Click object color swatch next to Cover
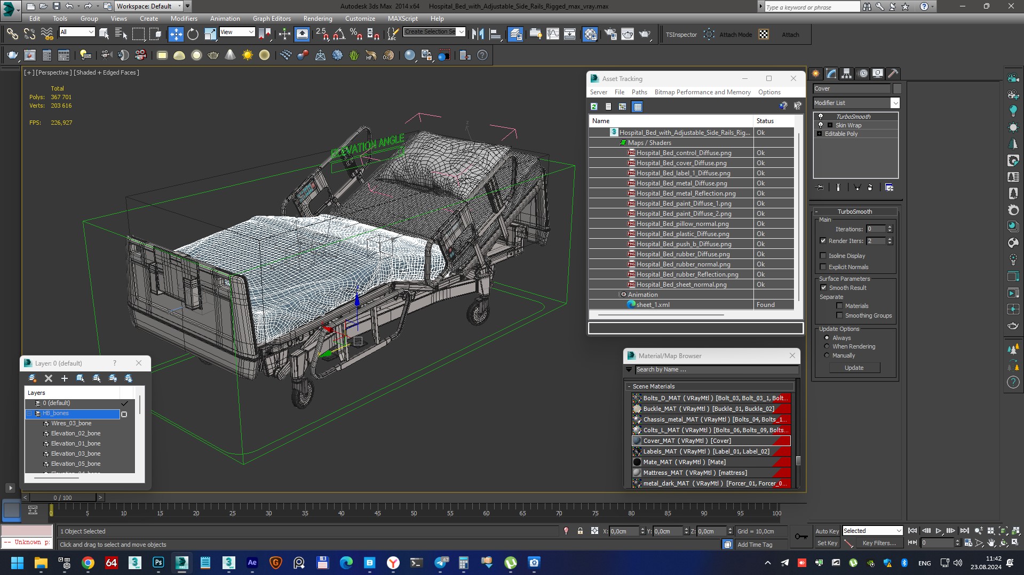Viewport: 1024px width, 575px height. [897, 88]
